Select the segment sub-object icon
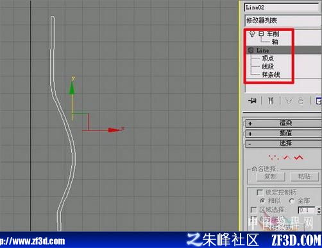Screen dimensions: 322x248 pyautogui.click(x=286, y=157)
